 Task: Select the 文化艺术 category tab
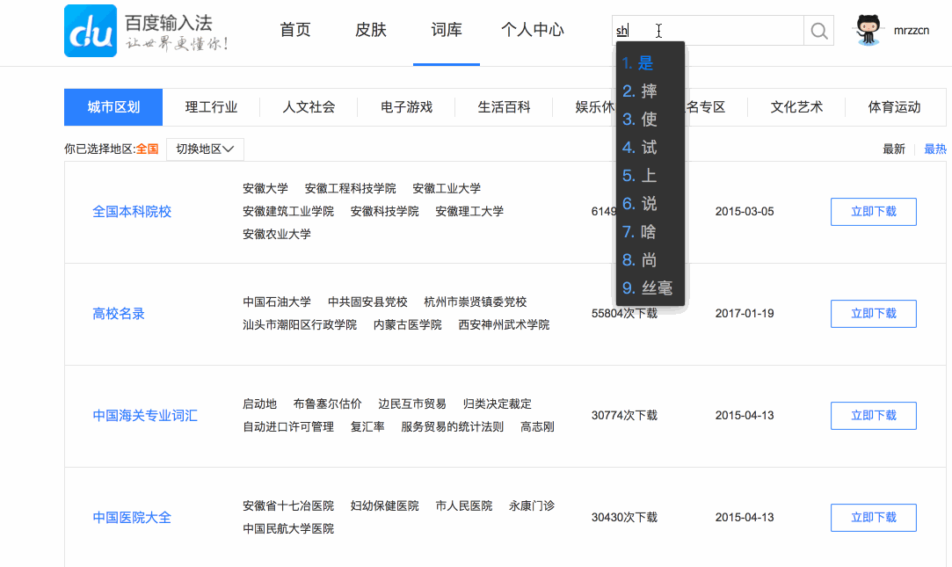tap(796, 107)
